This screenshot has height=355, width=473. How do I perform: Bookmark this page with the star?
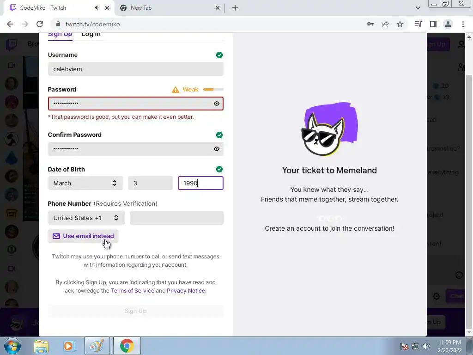pos(400,24)
